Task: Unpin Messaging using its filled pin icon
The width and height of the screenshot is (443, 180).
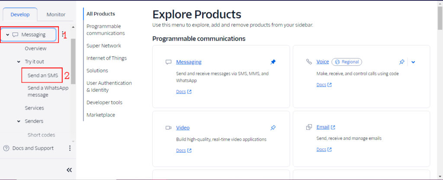Action: click(273, 62)
